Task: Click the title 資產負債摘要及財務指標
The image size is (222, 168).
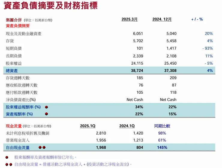Action: click(50, 5)
